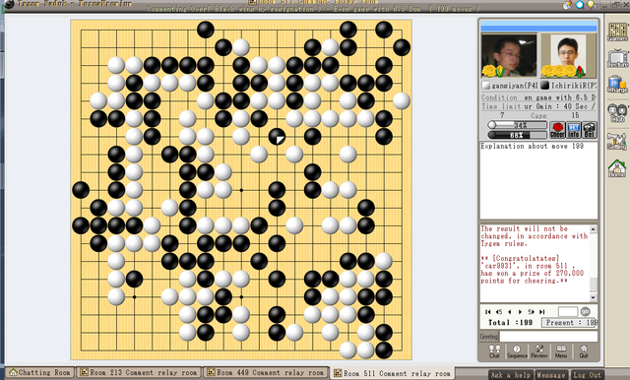
Task: Jump to first move of game
Action: click(488, 312)
